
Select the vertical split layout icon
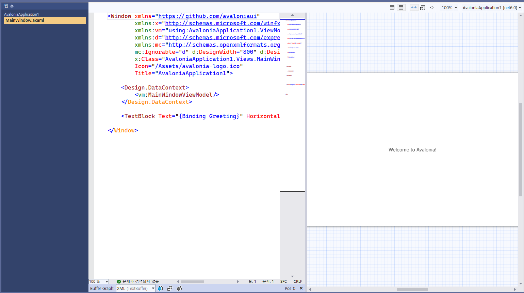[x=401, y=7]
